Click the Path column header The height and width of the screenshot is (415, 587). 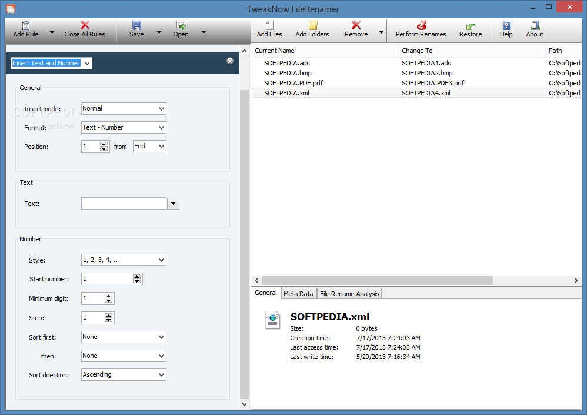(563, 51)
